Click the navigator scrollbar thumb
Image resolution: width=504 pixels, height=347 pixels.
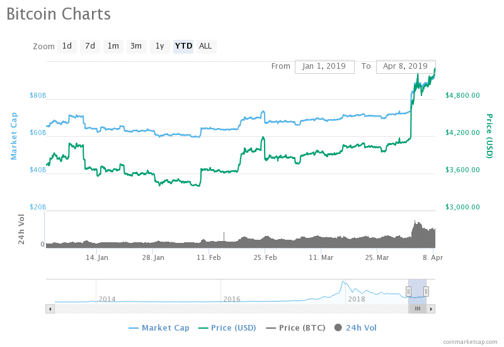pos(417,309)
